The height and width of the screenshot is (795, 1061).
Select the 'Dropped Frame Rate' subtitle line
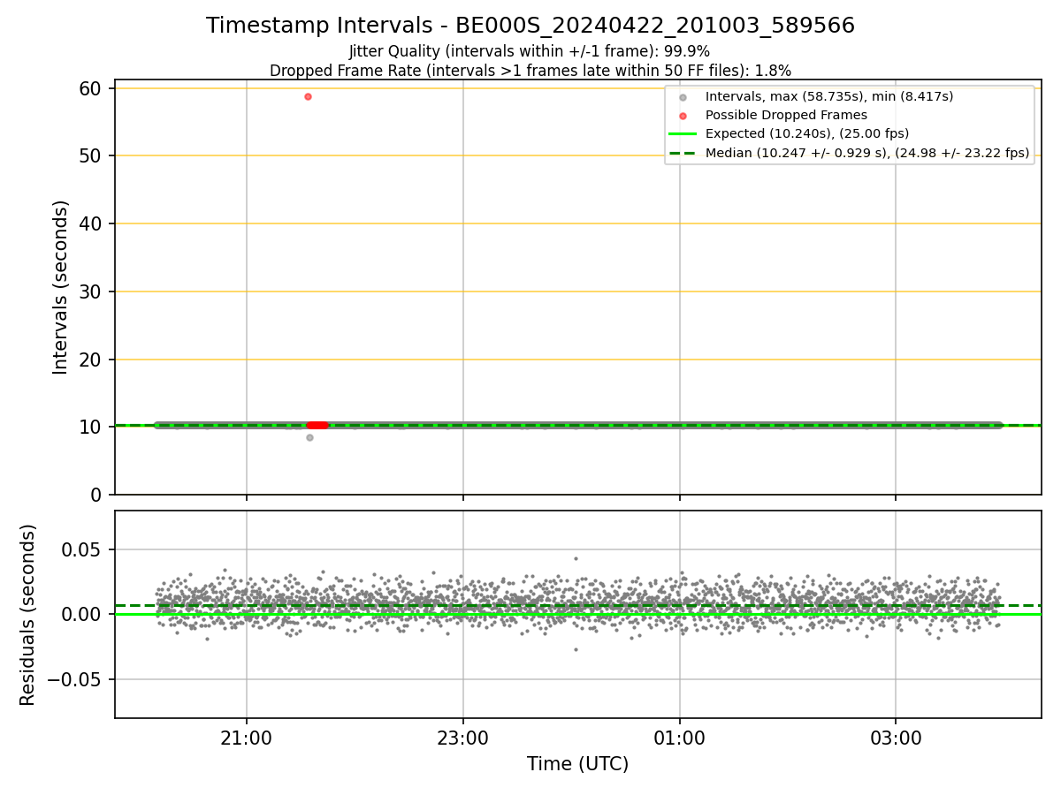530,71
